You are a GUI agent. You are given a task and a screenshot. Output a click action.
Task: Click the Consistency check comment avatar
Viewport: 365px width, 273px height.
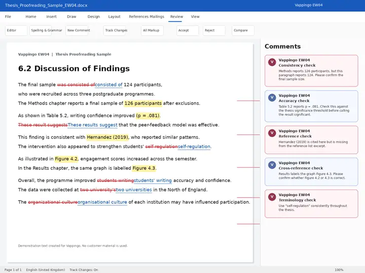point(272,62)
